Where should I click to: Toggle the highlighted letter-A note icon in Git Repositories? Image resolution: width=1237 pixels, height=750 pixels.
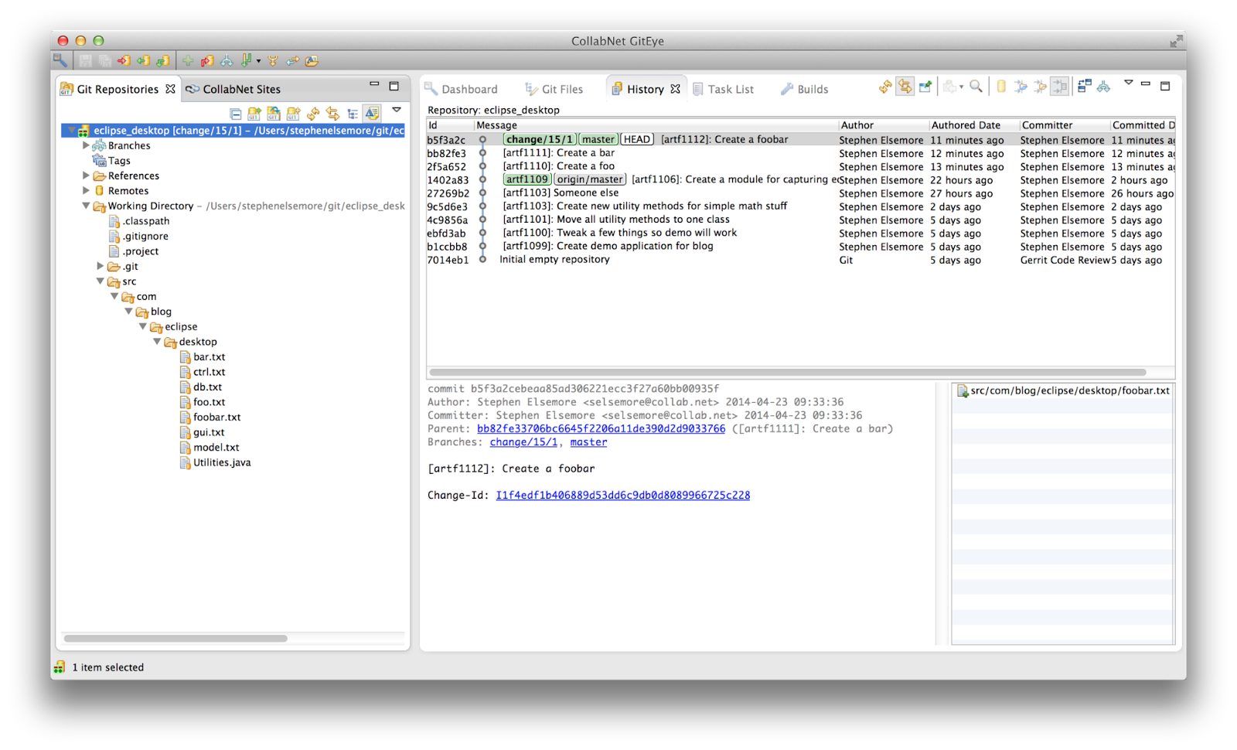372,114
